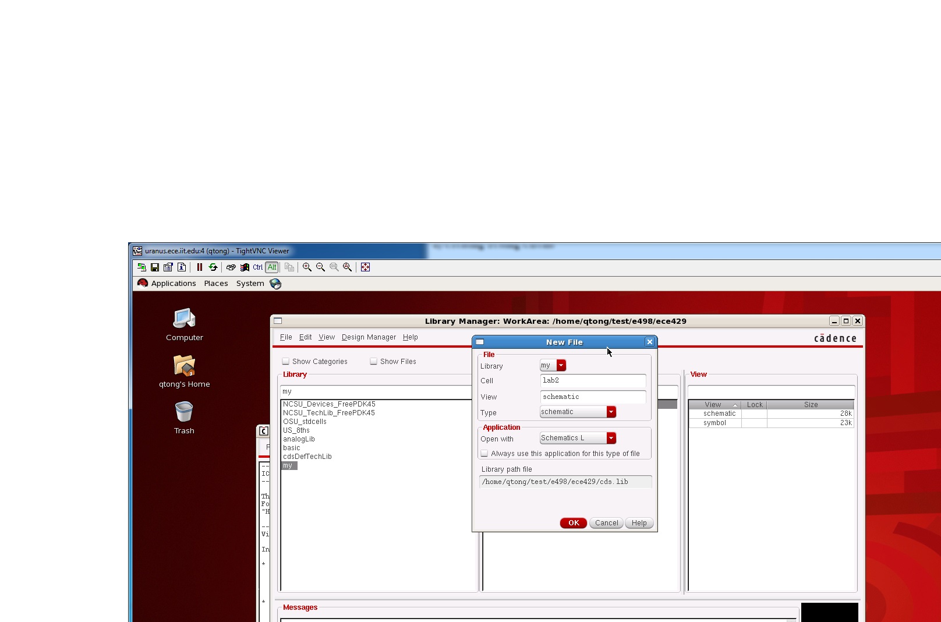Open the Applications menu
Image resolution: width=941 pixels, height=622 pixels.
[173, 284]
